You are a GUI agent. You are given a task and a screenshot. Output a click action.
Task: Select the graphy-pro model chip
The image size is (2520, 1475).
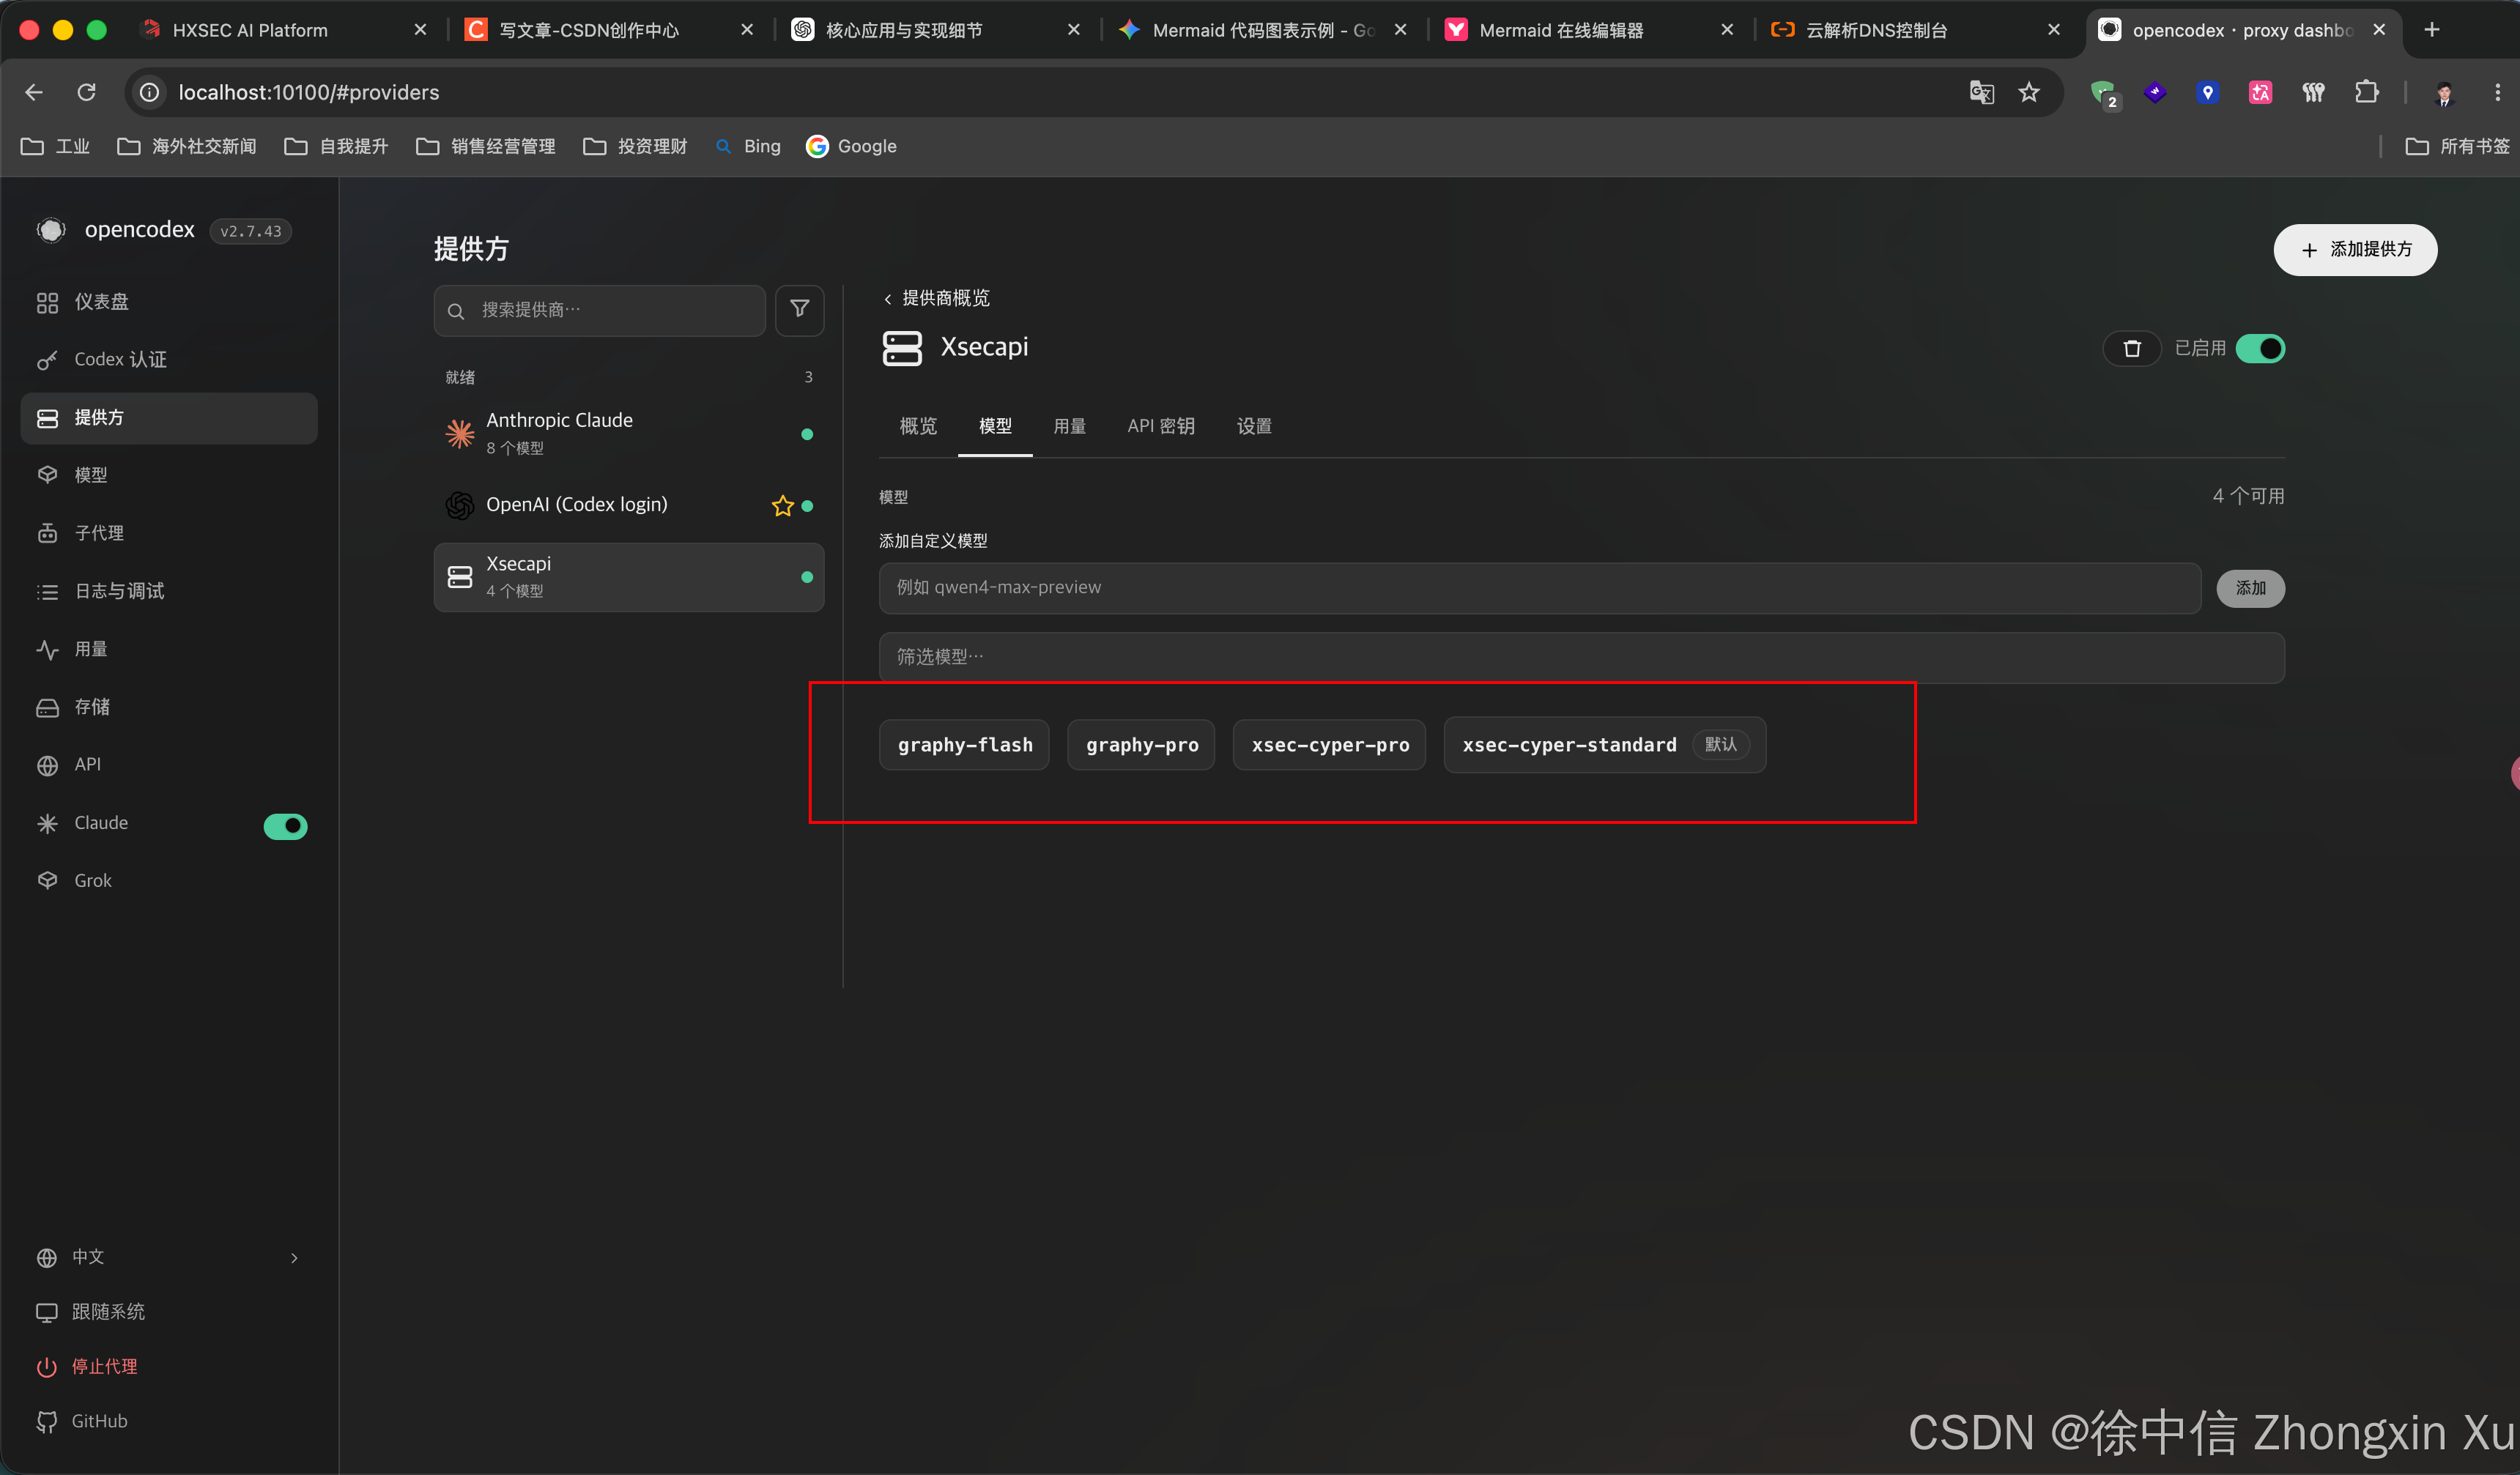click(x=1141, y=745)
